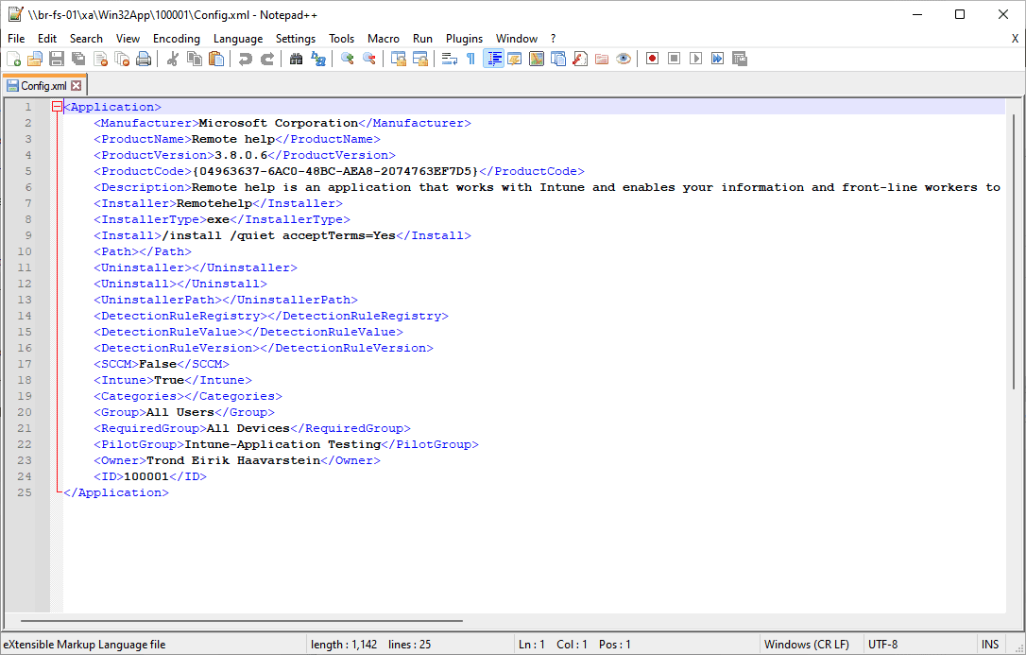Viewport: 1026px width, 655px height.
Task: Open the Find dialog using the binoculars icon
Action: (x=296, y=58)
